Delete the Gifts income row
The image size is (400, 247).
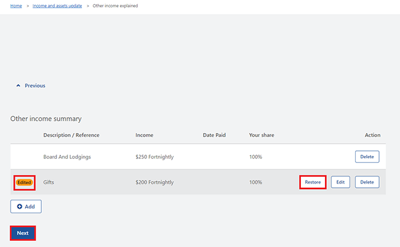pos(367,182)
